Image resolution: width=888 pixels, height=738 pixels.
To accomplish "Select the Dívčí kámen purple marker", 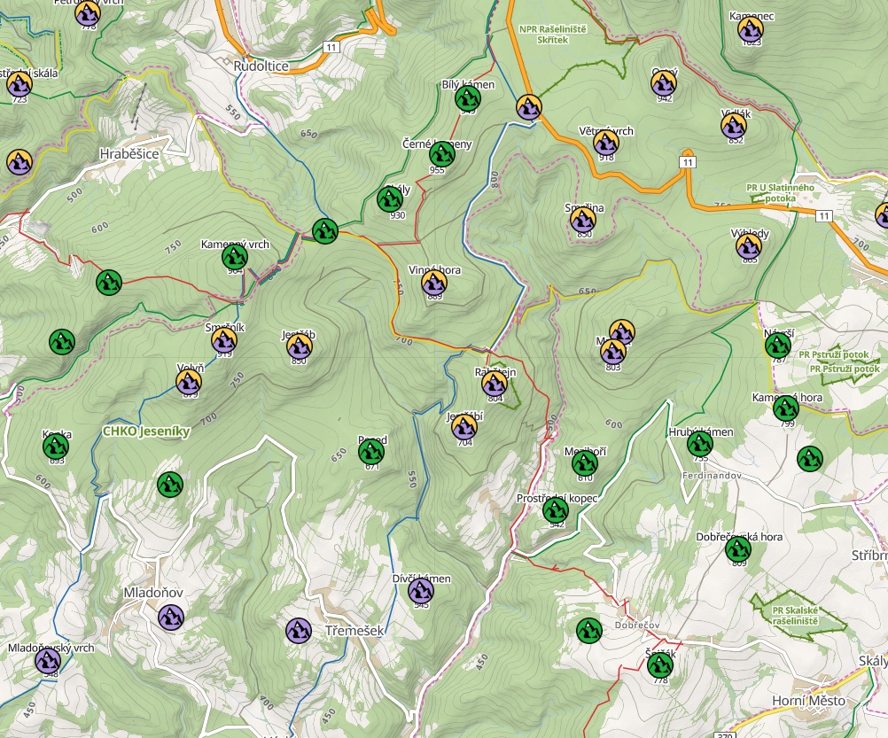I will 420,589.
